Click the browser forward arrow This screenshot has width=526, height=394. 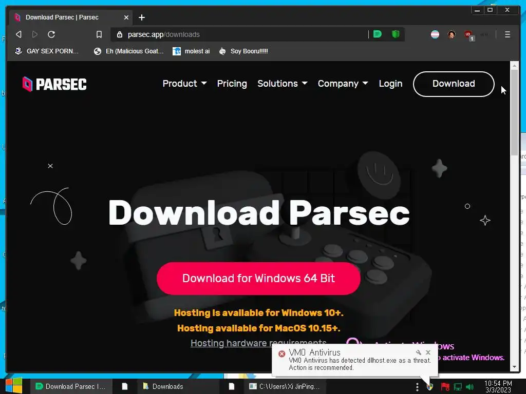tap(34, 34)
